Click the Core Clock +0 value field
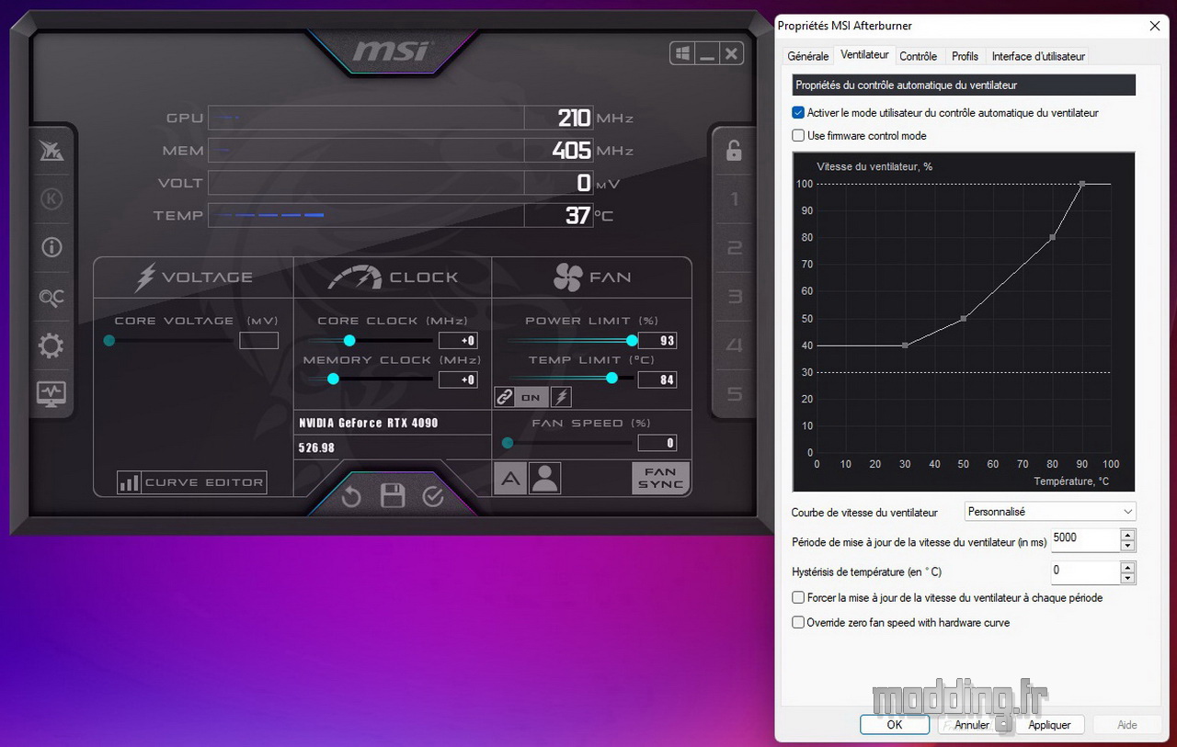This screenshot has width=1177, height=747. point(458,341)
